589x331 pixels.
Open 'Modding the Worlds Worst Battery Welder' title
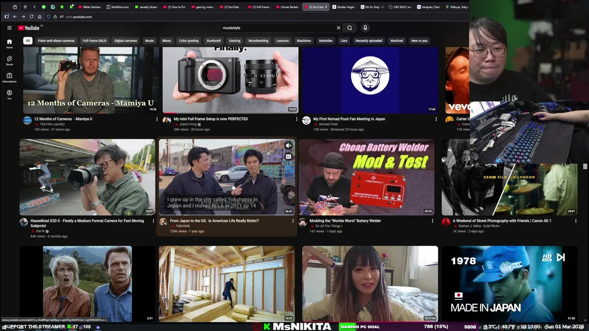[345, 221]
